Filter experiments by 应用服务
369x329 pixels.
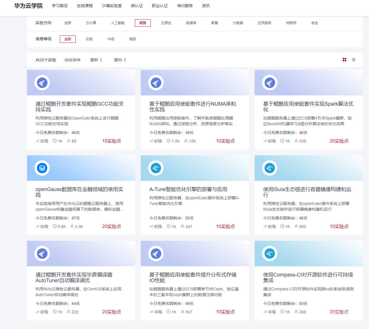click(265, 23)
